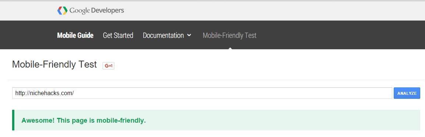Screen dimensions: 425x137
Task: Click the empty area of the dark navigation bar
Action: click(x=339, y=35)
